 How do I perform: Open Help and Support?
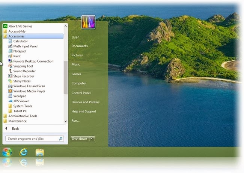84,111
